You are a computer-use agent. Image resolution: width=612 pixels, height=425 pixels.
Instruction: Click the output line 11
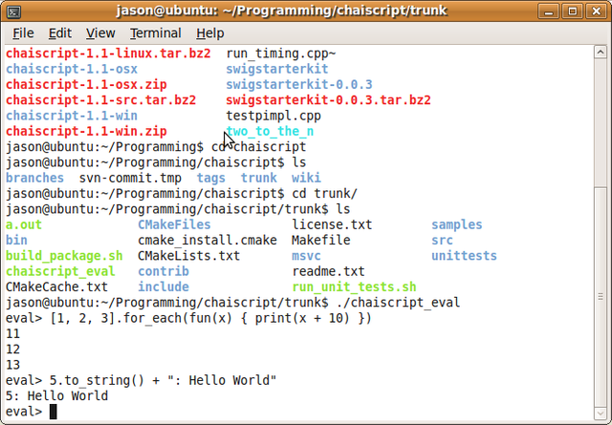coord(12,333)
